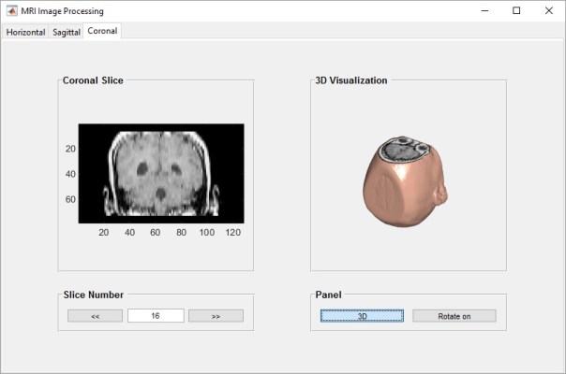Click the 3D Visualization panel title
566x374 pixels.
tap(350, 80)
